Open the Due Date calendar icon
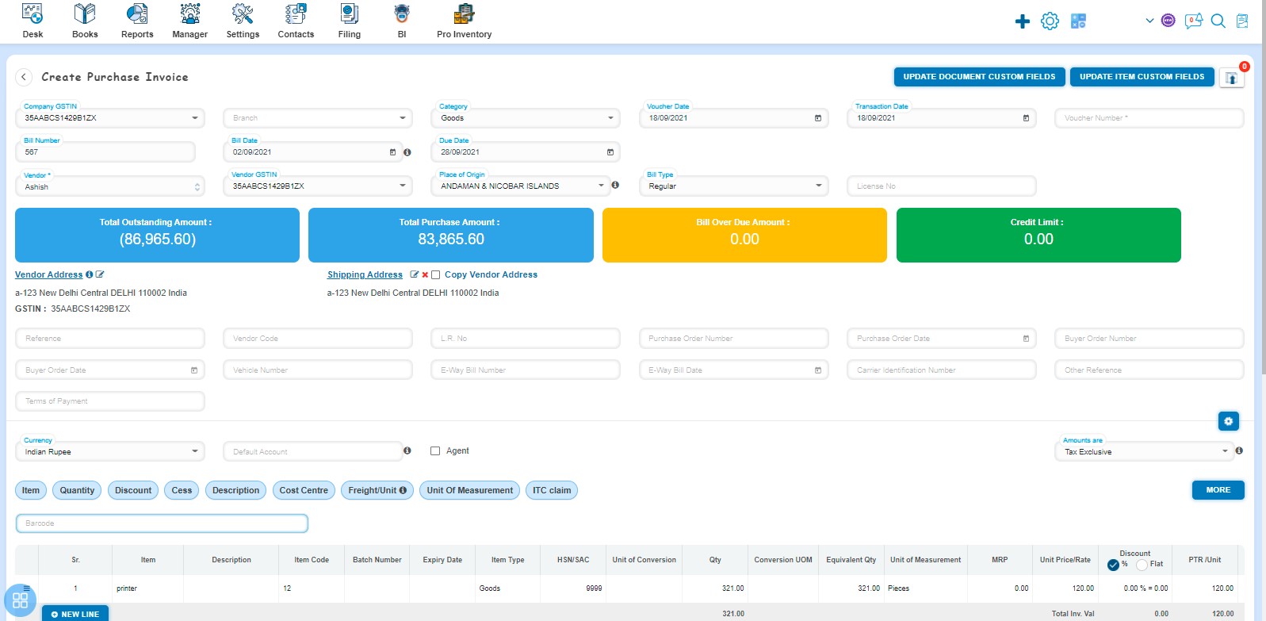 tap(610, 152)
